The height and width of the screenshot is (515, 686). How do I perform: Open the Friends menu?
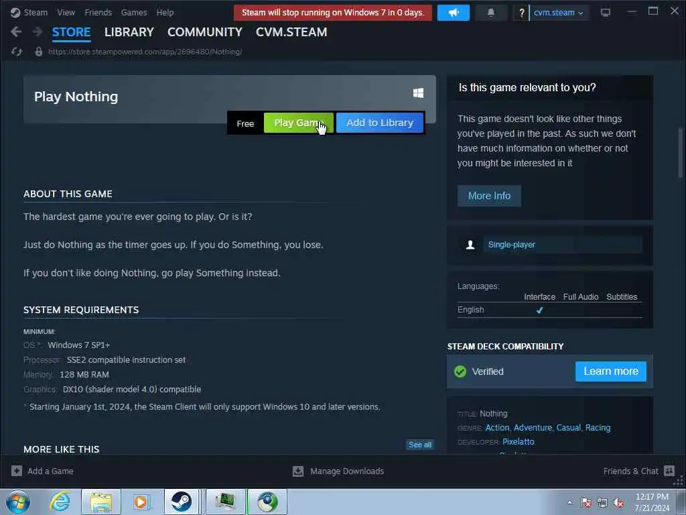(x=98, y=13)
